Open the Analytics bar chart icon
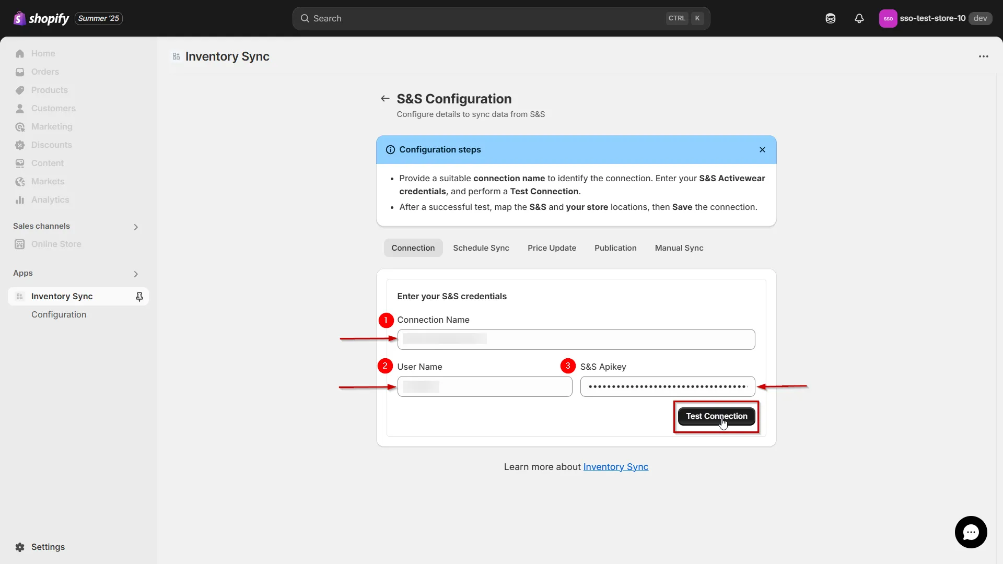Image resolution: width=1003 pixels, height=564 pixels. (x=20, y=199)
